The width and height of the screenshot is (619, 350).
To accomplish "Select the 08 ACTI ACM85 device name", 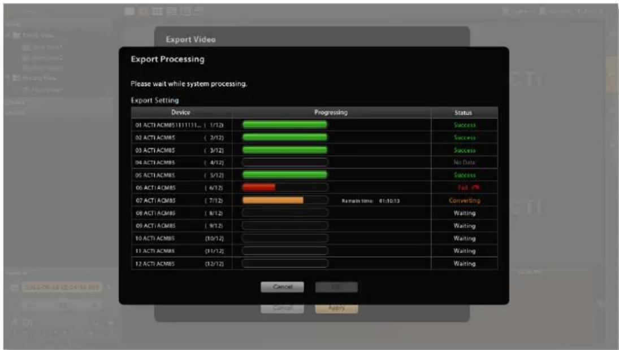I will (155, 213).
